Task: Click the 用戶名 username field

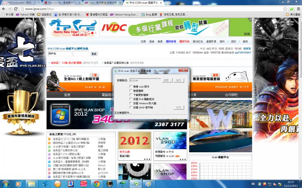Action: pos(60,53)
